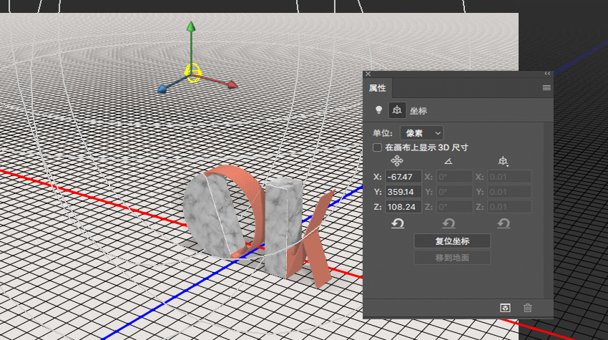Viewport: 608px width, 340px height.
Task: Open the 单位 像素 unit dropdown
Action: coord(421,133)
